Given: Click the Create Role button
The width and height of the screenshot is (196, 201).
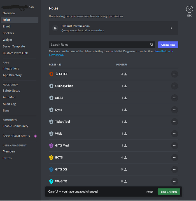Looking at the screenshot, I should point(168,45).
